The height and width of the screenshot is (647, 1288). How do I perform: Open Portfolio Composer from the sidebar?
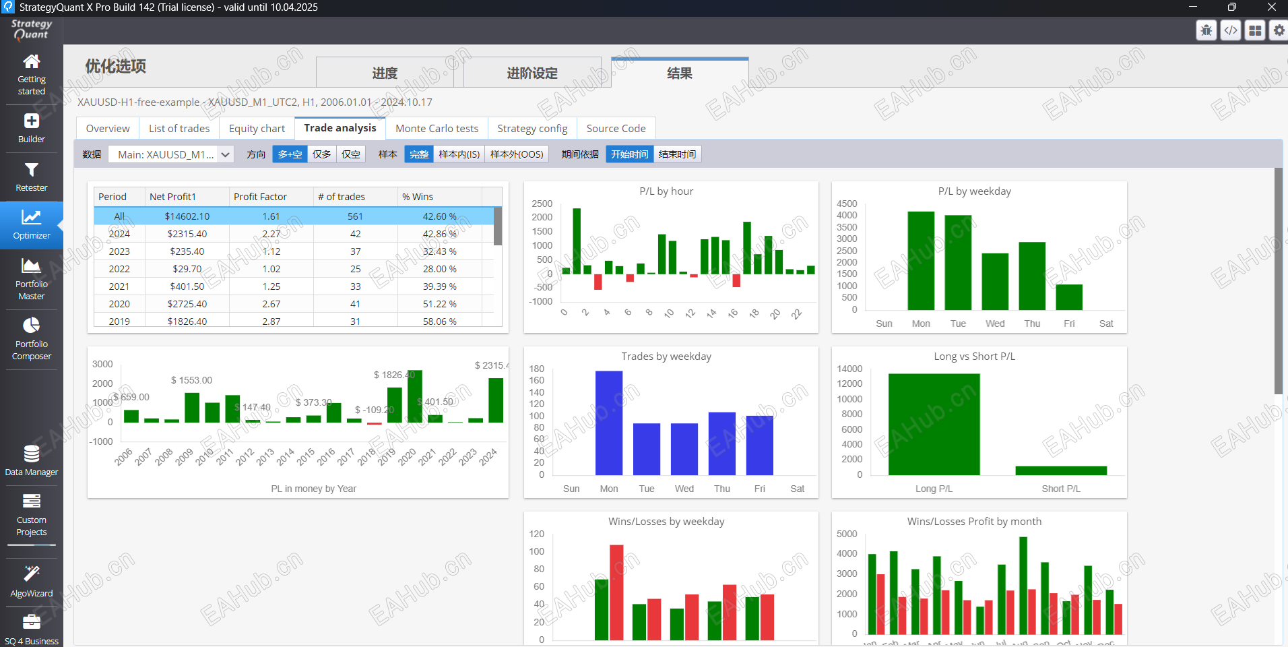tap(32, 340)
